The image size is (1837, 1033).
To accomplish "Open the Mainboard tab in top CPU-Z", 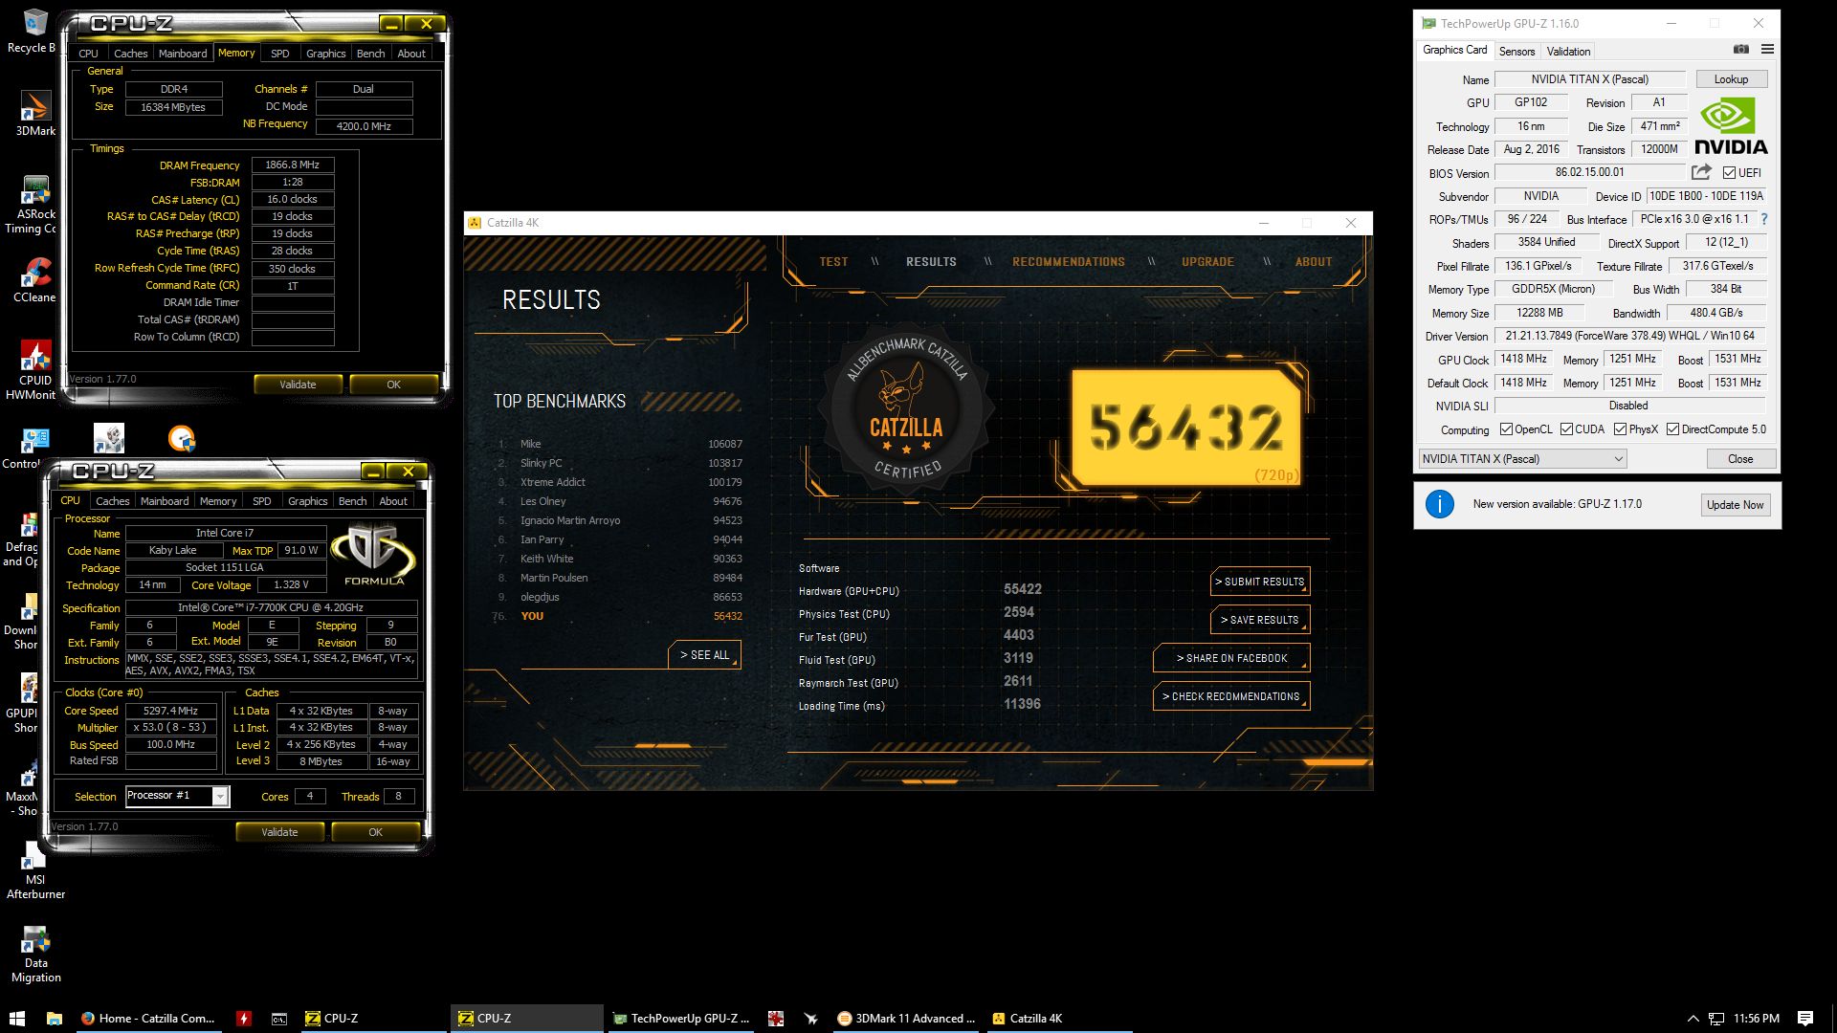I will pos(183,54).
